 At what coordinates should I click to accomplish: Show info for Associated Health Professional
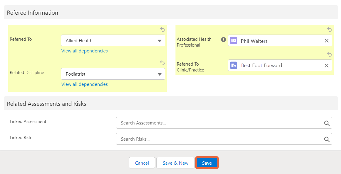coord(223,40)
